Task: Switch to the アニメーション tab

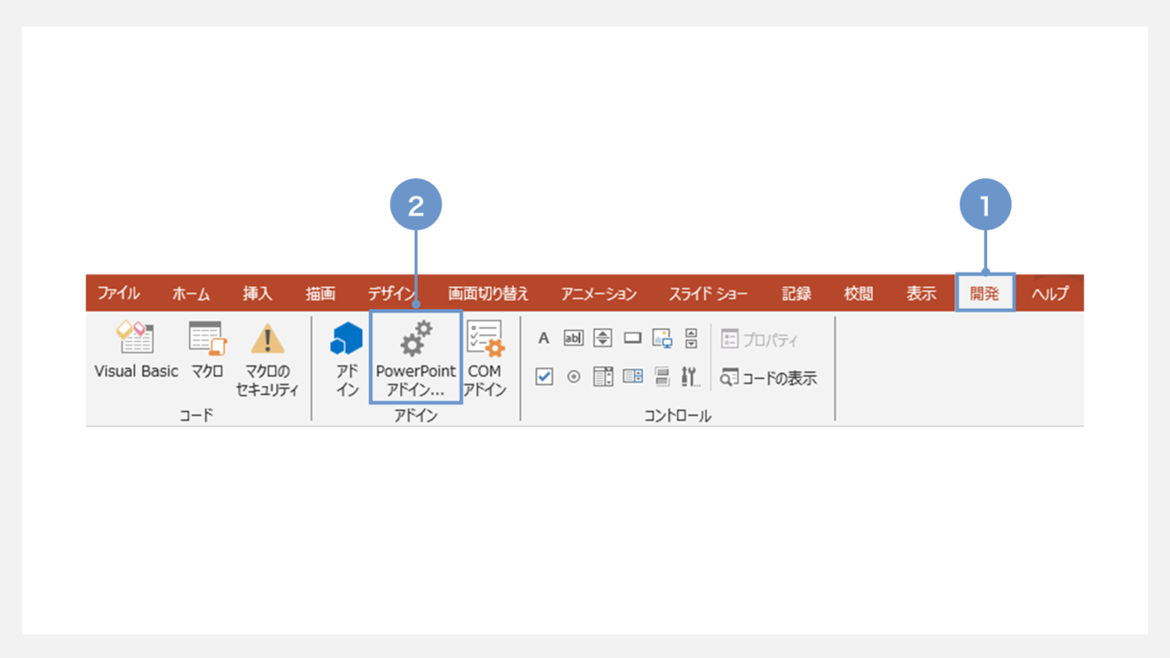Action: pyautogui.click(x=600, y=293)
